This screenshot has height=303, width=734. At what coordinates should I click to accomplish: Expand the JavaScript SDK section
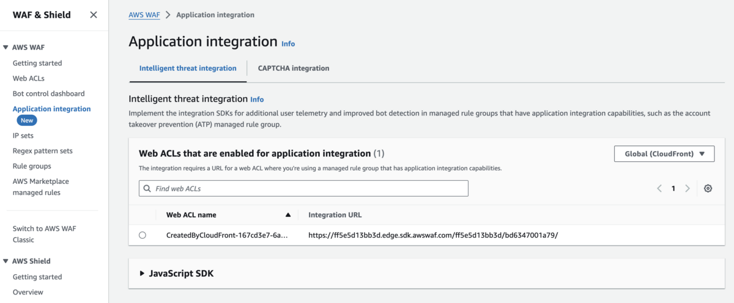(143, 274)
